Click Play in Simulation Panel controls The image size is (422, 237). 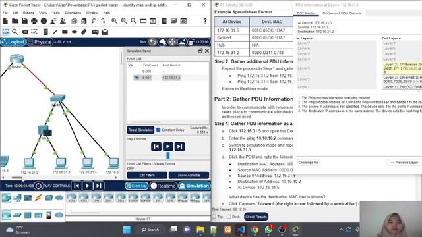pyautogui.click(x=167, y=146)
